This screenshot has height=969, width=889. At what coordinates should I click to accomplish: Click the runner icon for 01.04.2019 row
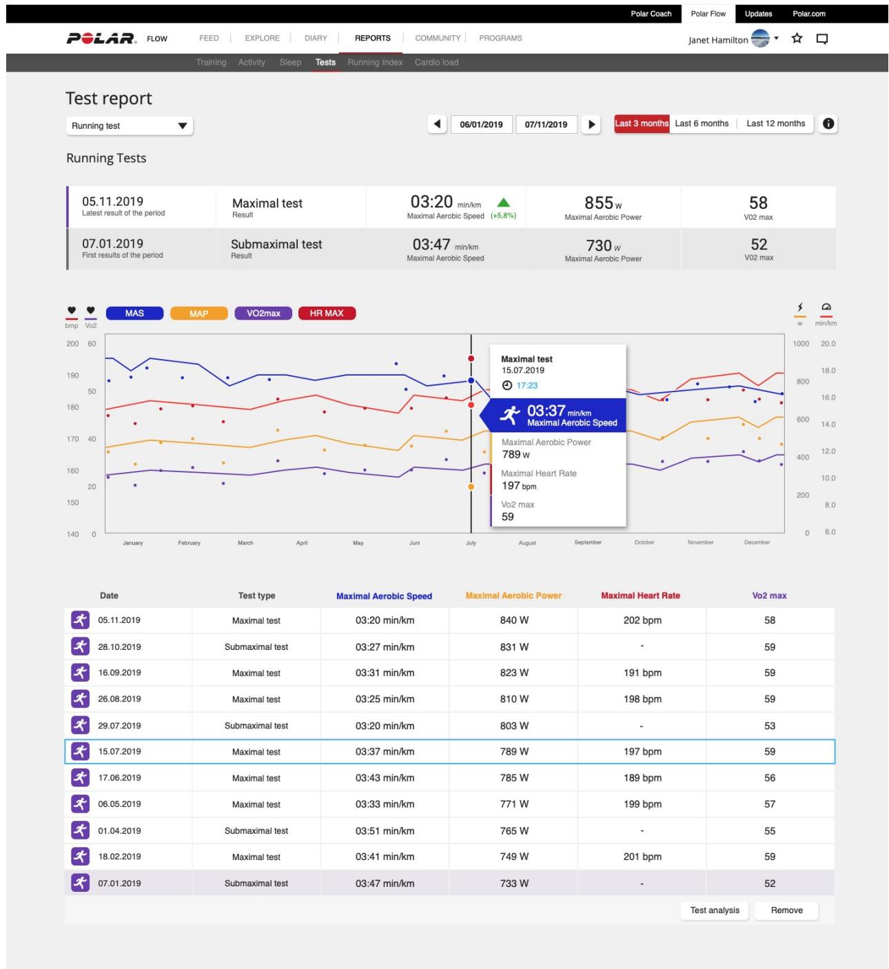click(x=80, y=830)
